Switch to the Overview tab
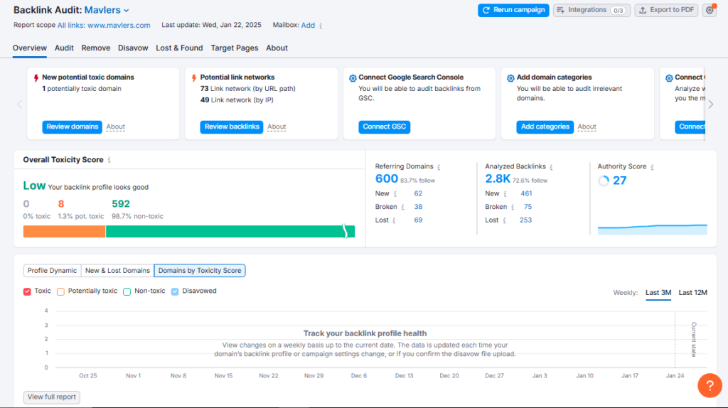Image resolution: width=728 pixels, height=408 pixels. 30,48
